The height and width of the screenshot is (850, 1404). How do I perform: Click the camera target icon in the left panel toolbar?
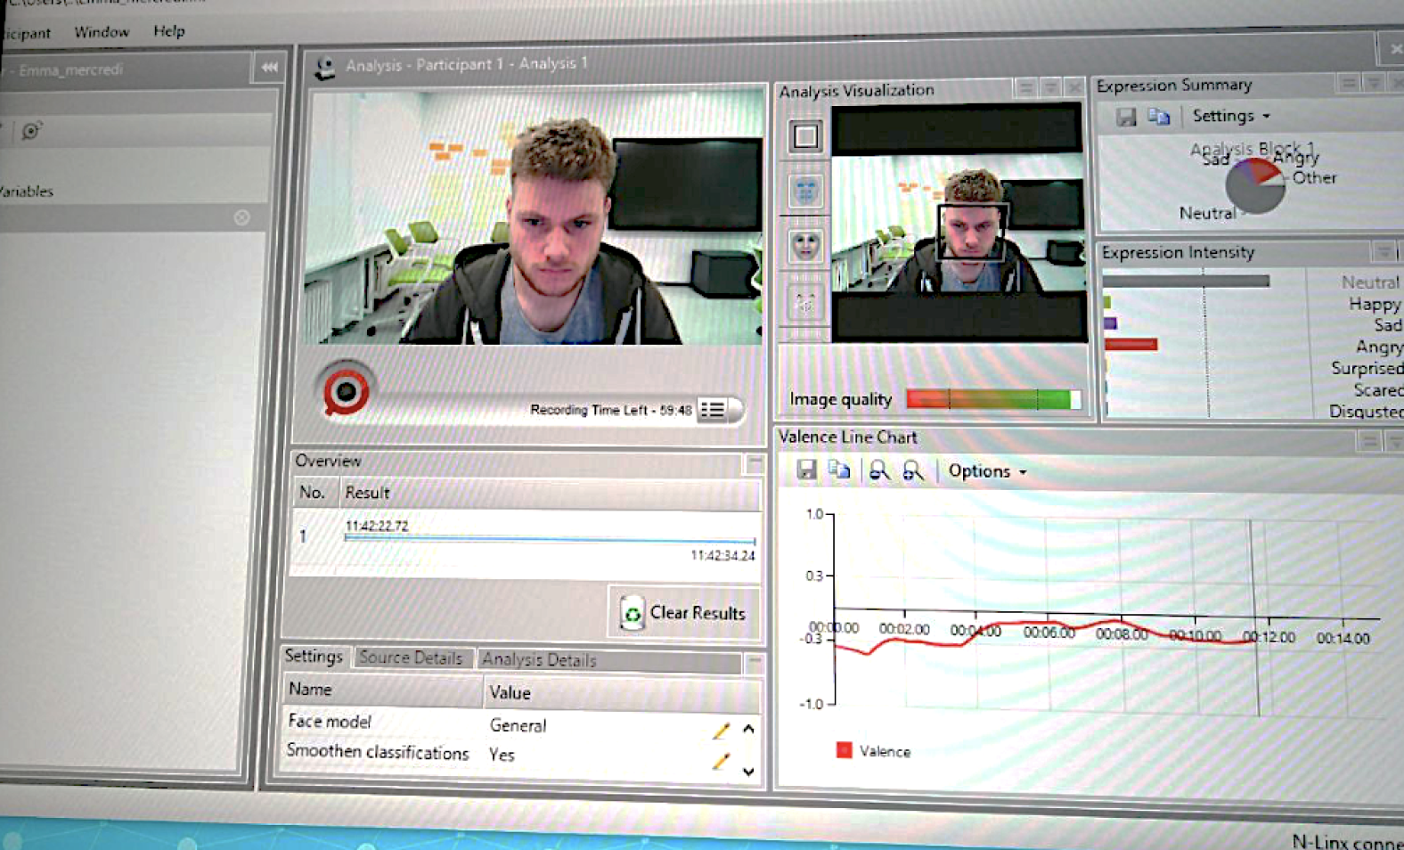point(32,131)
